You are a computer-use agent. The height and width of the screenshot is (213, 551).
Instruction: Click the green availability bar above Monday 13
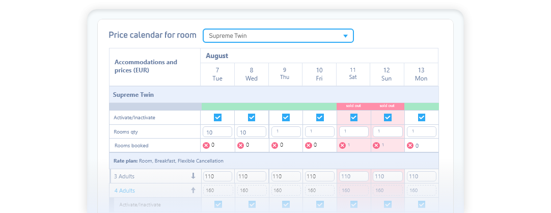(x=421, y=106)
